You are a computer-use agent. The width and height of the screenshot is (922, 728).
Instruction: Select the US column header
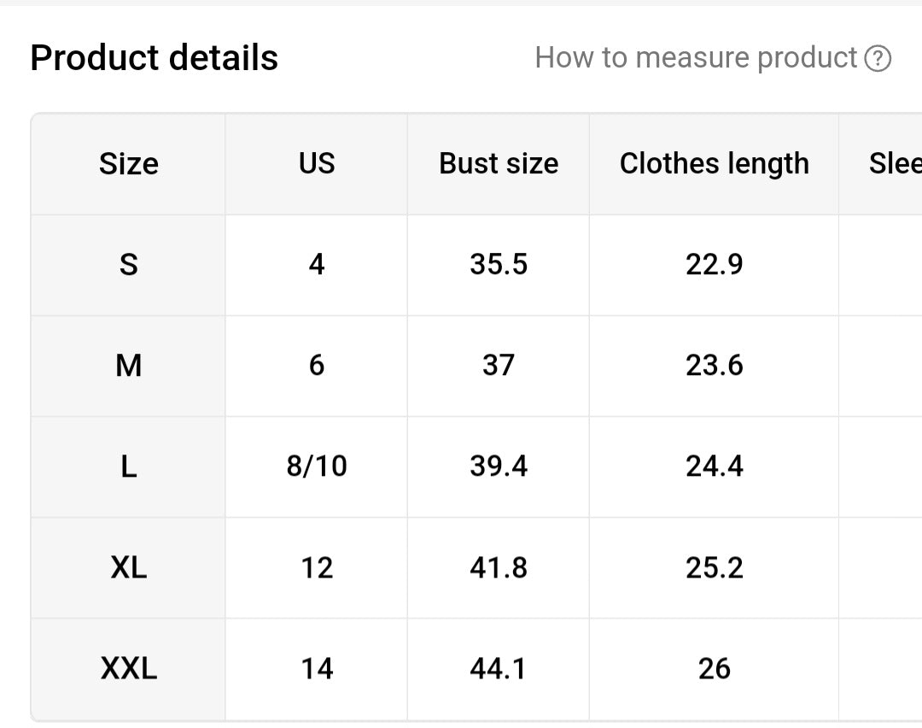316,163
